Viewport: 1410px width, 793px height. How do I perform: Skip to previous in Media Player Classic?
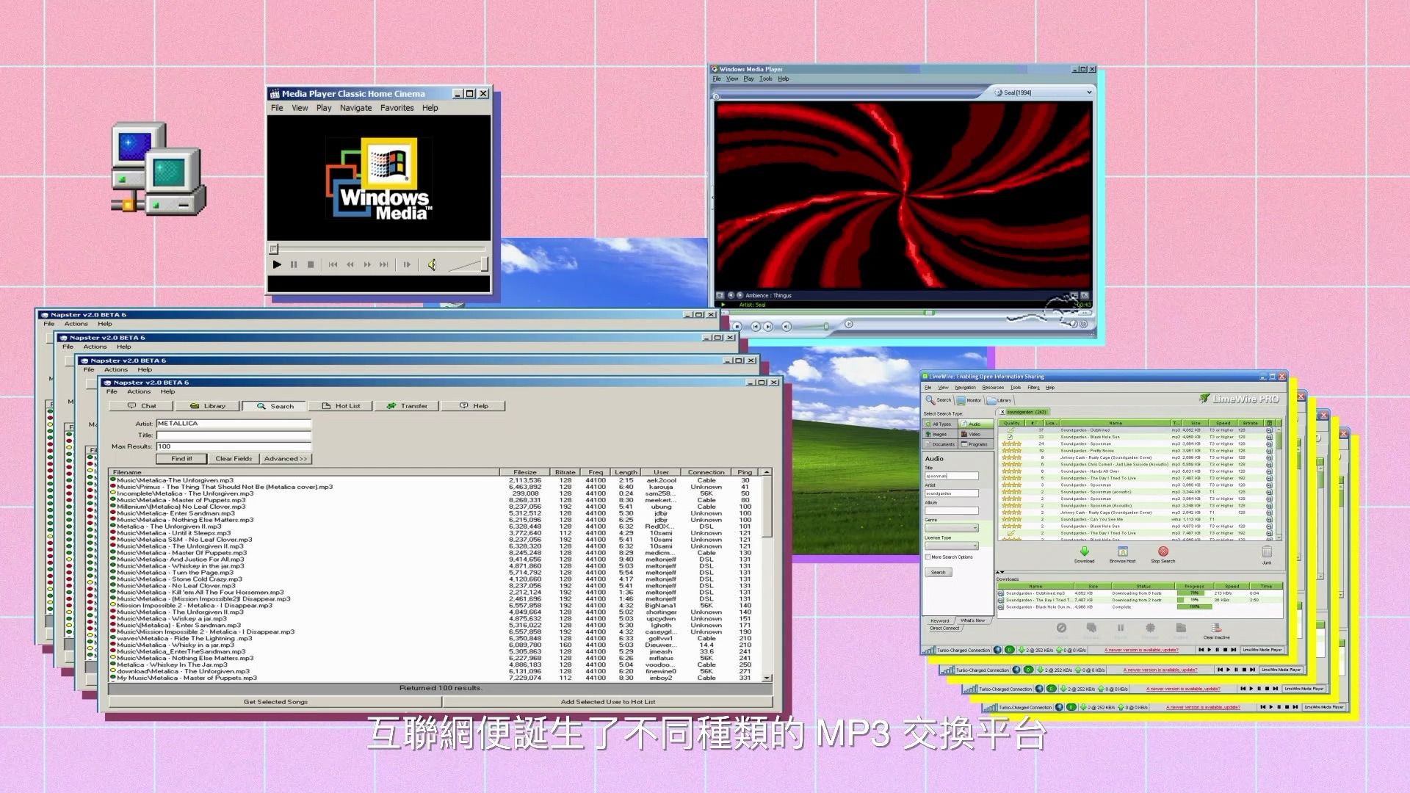[333, 264]
